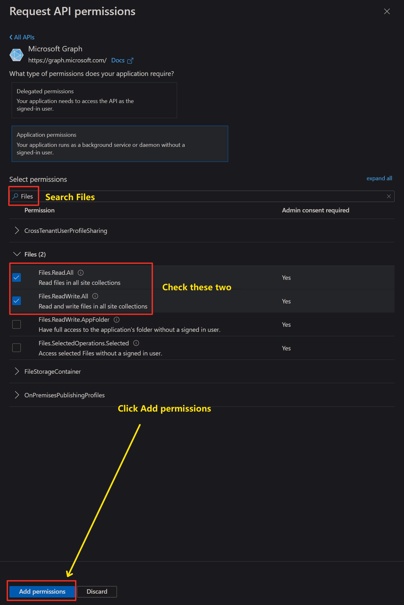The image size is (404, 605).
Task: Expand the CrossTenantUserProfileSharing group
Action: 17,231
